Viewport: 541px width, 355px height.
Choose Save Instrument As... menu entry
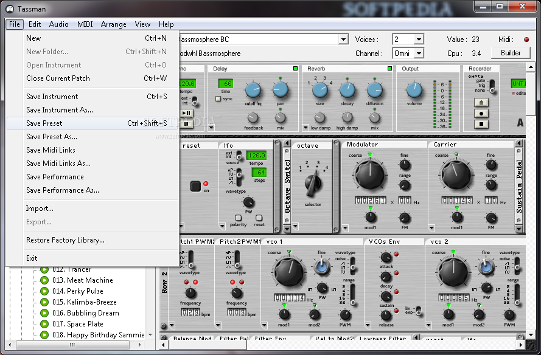pos(92,110)
